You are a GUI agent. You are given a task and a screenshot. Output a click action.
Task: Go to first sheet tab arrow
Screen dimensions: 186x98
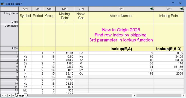(x=2, y=96)
